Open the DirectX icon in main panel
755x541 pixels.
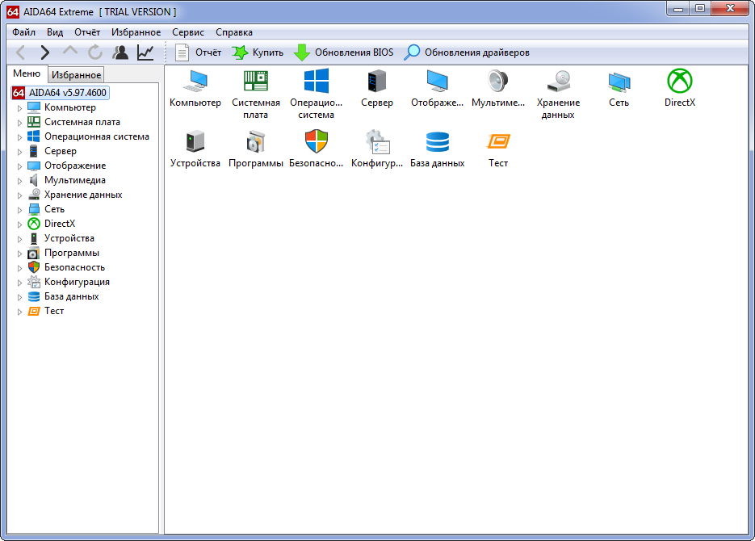pyautogui.click(x=679, y=82)
